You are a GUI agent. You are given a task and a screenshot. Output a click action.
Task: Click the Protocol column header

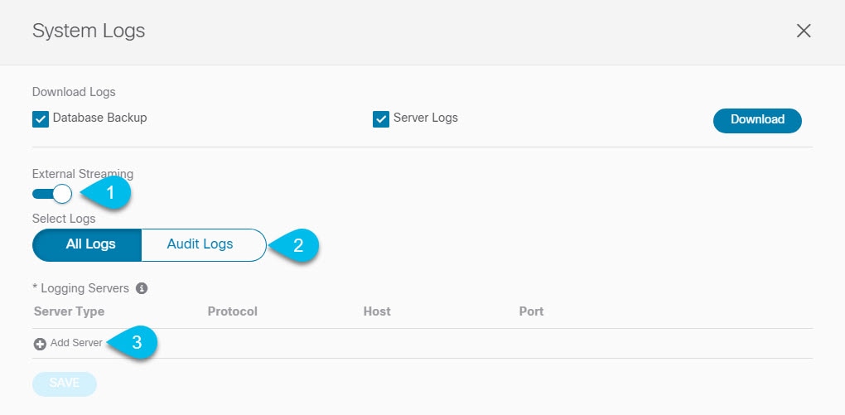(232, 311)
